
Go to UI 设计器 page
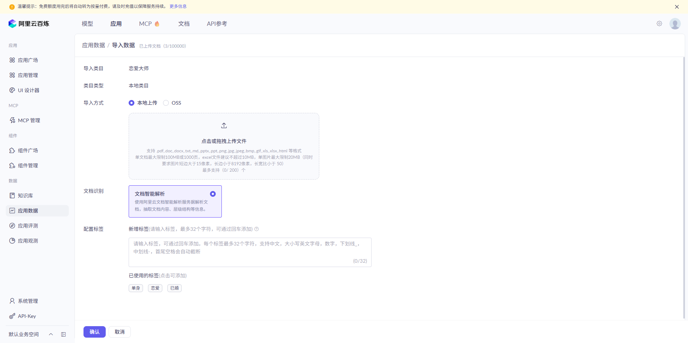click(37, 90)
